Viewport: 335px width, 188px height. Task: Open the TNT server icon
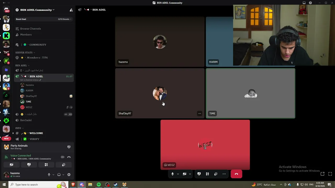(6, 52)
